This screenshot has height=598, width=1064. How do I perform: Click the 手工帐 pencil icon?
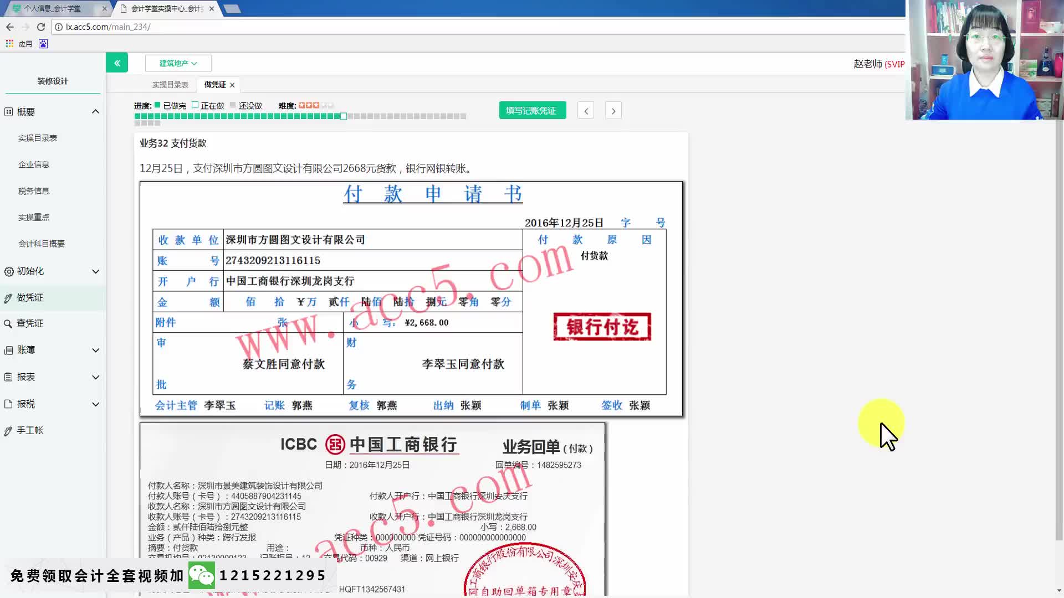pos(8,431)
